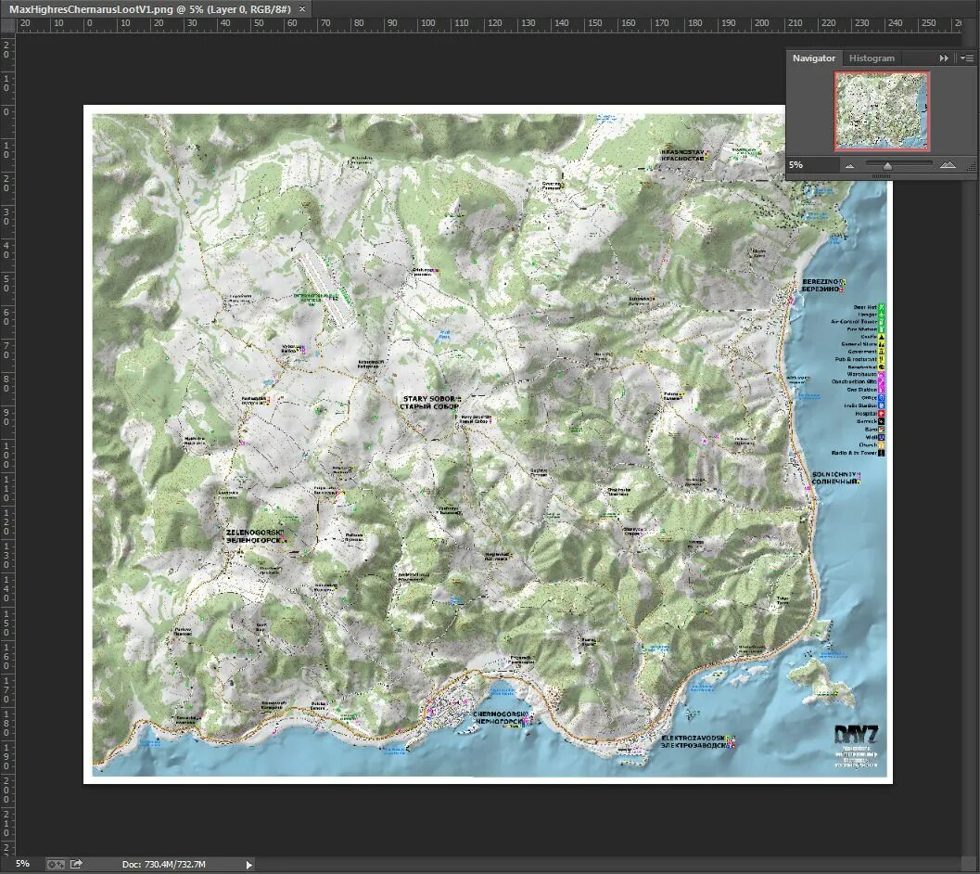The height and width of the screenshot is (874, 980).
Task: Click the BEREZINO label on the map
Action: click(x=820, y=282)
